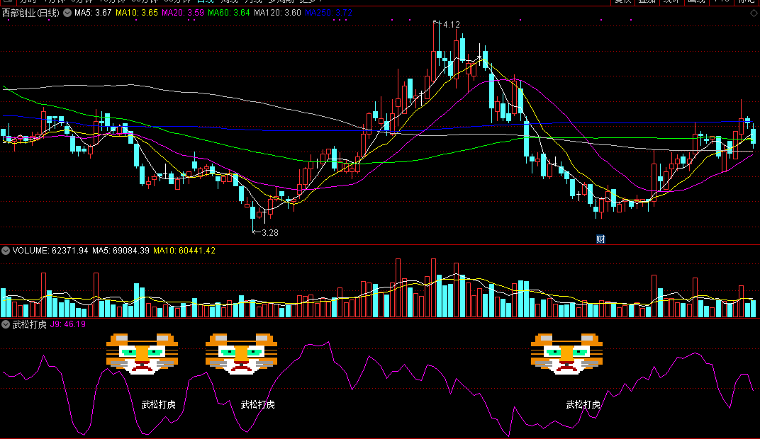Viewport: 760px width, 439px height.
Task: Click the J9: 46.19 indicator value
Action: coord(68,324)
